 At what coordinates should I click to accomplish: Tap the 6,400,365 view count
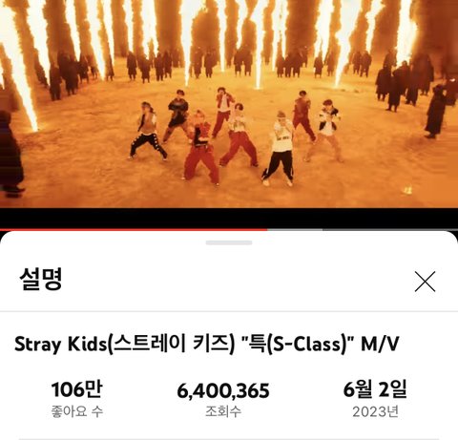point(223,390)
